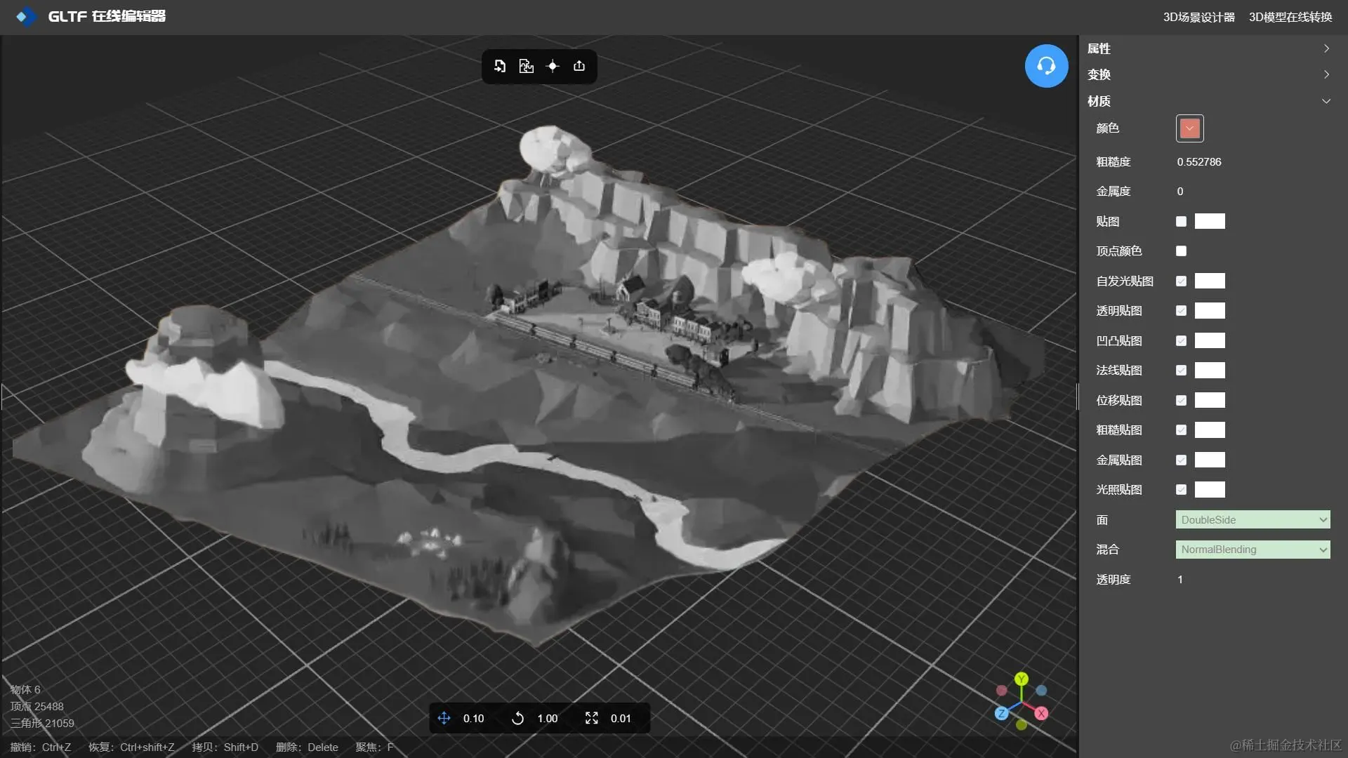Open the DoubleSide face dropdown
1348x758 pixels.
(x=1253, y=520)
